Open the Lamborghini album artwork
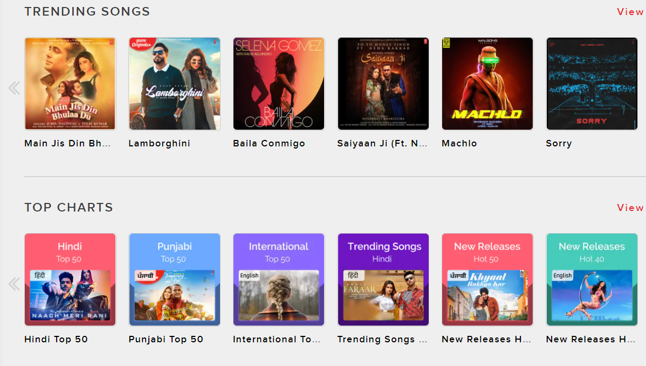Viewport: 646px width, 366px height. tap(174, 84)
